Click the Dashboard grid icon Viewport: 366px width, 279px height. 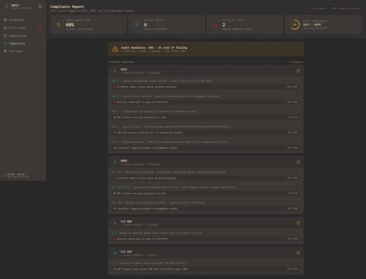tap(5, 20)
